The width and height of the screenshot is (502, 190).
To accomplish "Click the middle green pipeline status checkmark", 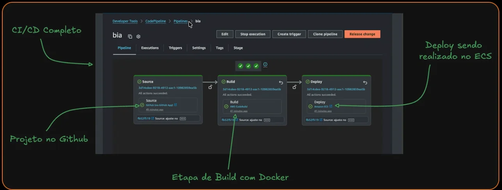I will click(248, 66).
